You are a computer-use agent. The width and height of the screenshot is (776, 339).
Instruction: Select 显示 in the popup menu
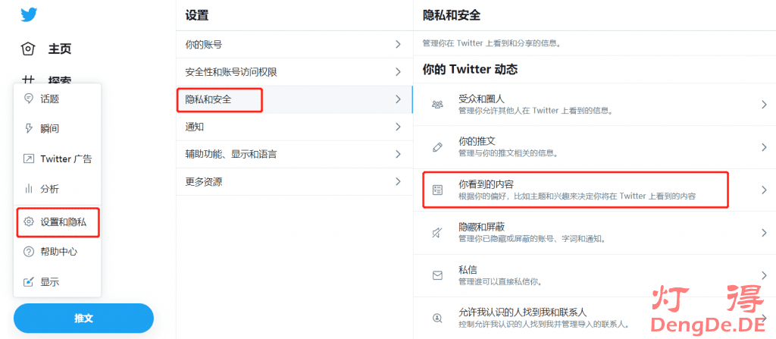pos(58,282)
